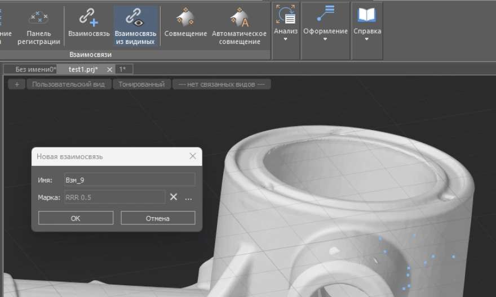Switch to the 1* document tab
The width and height of the screenshot is (496, 297).
pos(122,69)
